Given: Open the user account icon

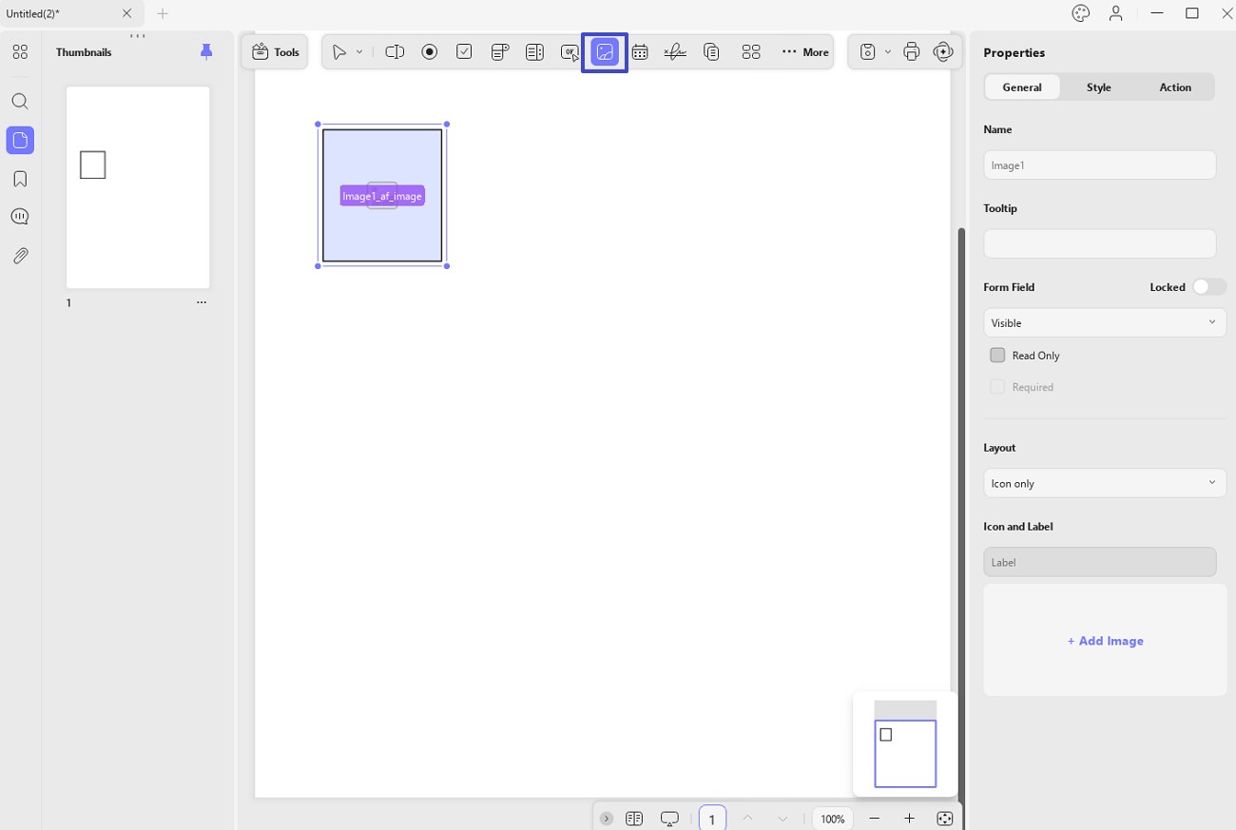Looking at the screenshot, I should pyautogui.click(x=1116, y=13).
